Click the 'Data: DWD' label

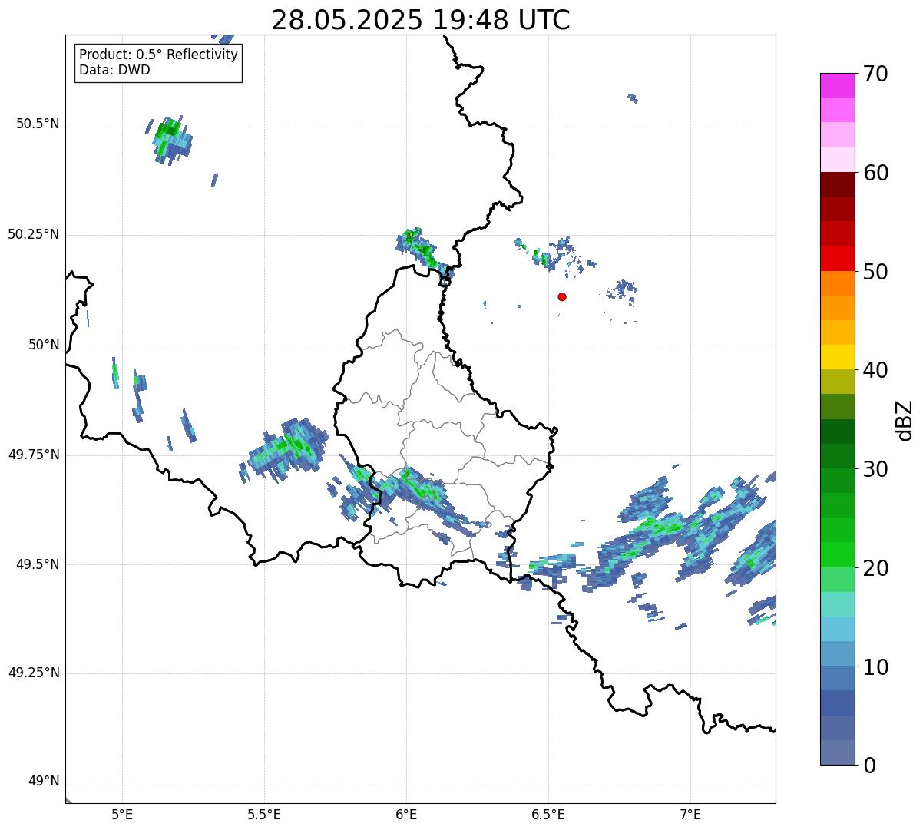coord(114,70)
